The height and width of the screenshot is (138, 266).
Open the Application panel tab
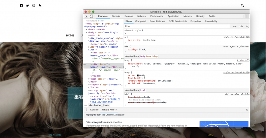click(x=173, y=16)
